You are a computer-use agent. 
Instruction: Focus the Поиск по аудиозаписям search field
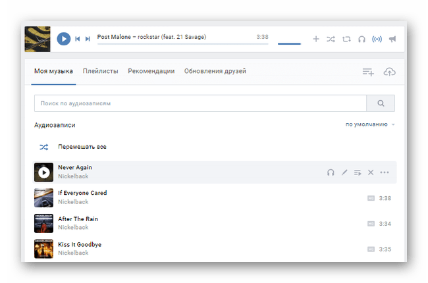coord(200,103)
